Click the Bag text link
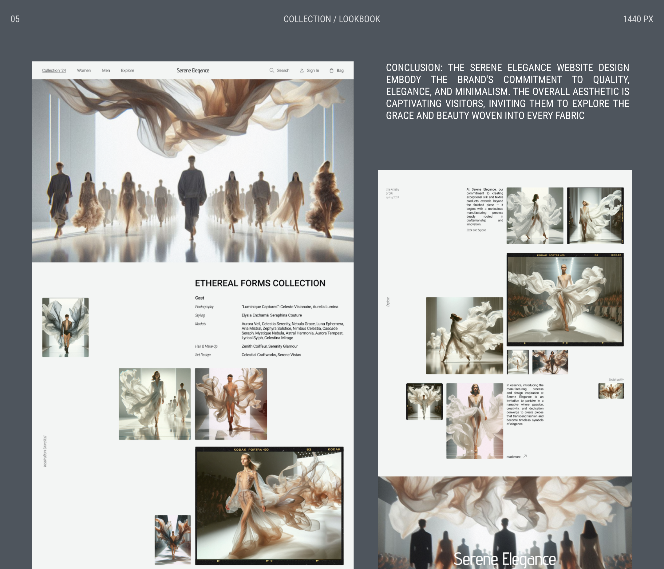664x569 pixels. pos(340,70)
